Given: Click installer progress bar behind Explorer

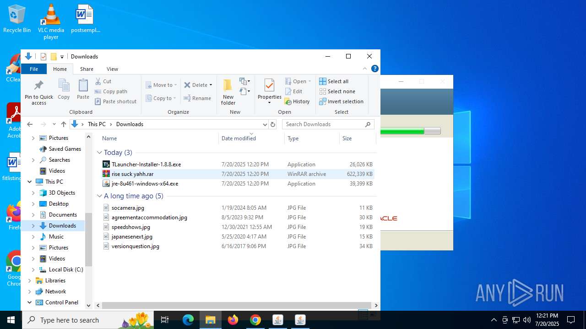Looking at the screenshot, I should pos(410,131).
